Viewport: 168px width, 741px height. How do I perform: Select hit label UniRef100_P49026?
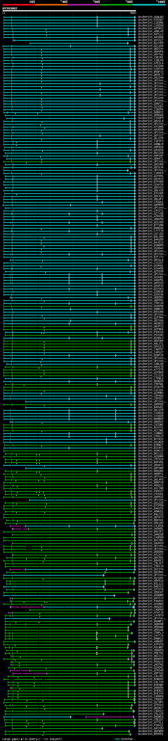[151, 332]
